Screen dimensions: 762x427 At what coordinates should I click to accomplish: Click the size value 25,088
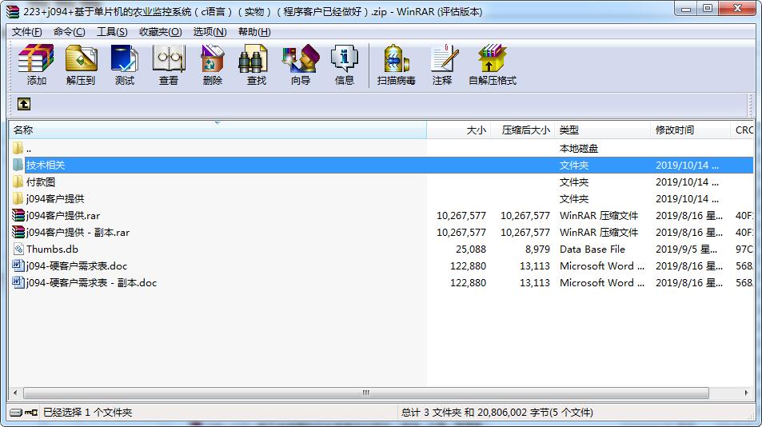tap(471, 249)
